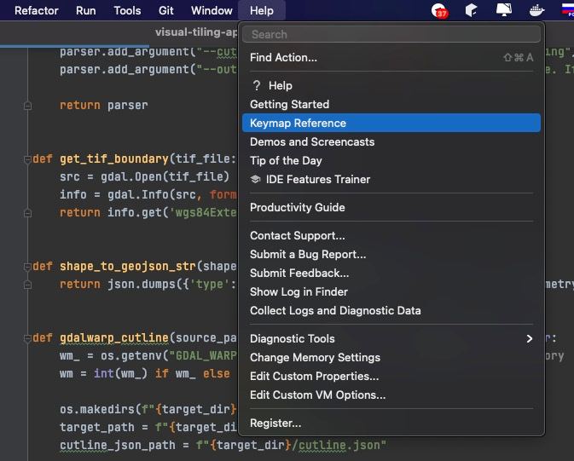
Task: Open the Git menu
Action: click(166, 10)
